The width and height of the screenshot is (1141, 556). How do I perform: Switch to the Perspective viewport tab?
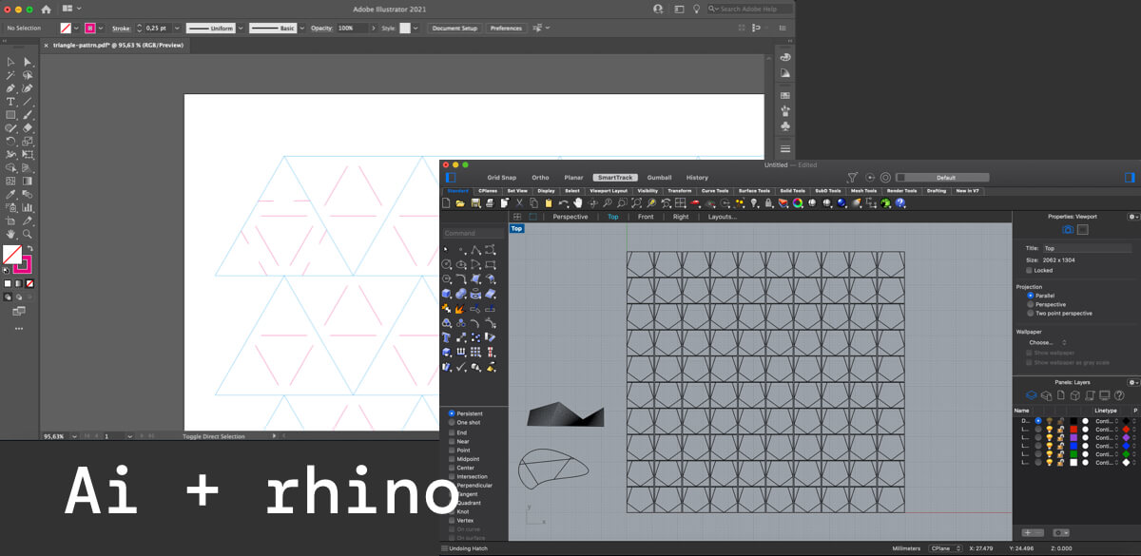click(570, 217)
